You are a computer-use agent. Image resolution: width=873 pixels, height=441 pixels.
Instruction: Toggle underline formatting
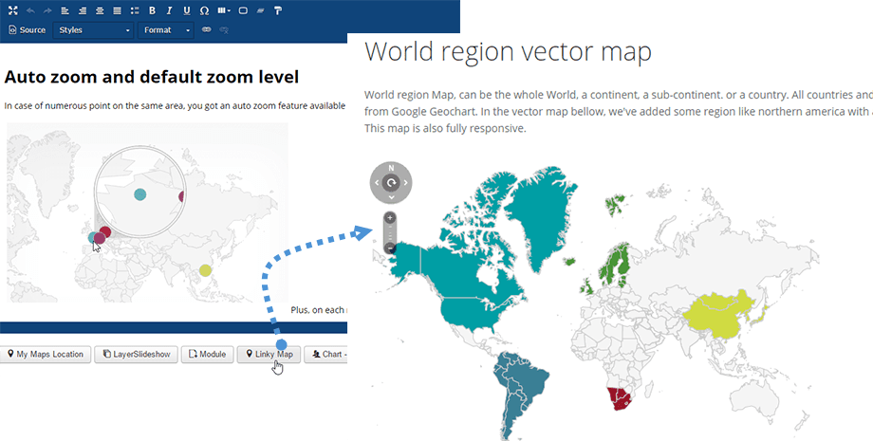tap(186, 10)
